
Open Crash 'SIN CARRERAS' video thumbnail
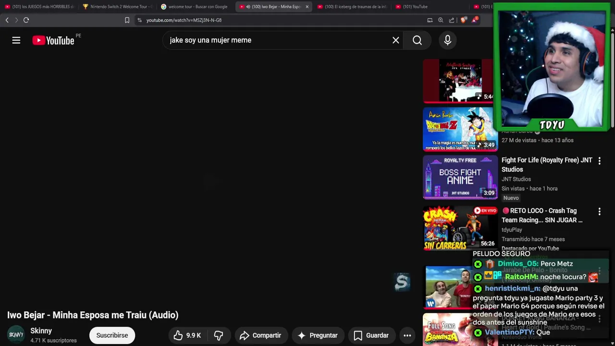pyautogui.click(x=460, y=228)
